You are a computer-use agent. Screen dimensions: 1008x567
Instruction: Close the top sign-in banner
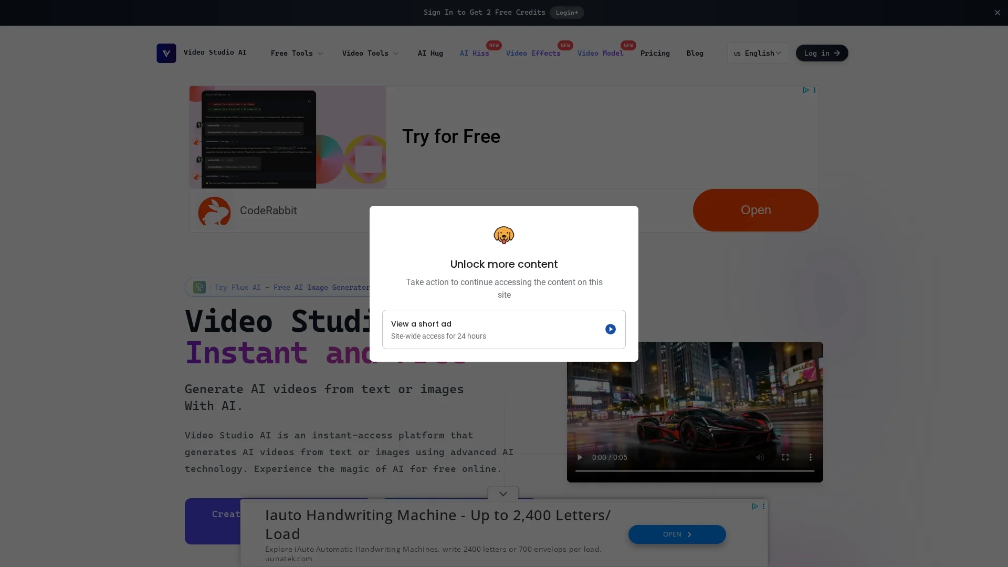tap(997, 13)
